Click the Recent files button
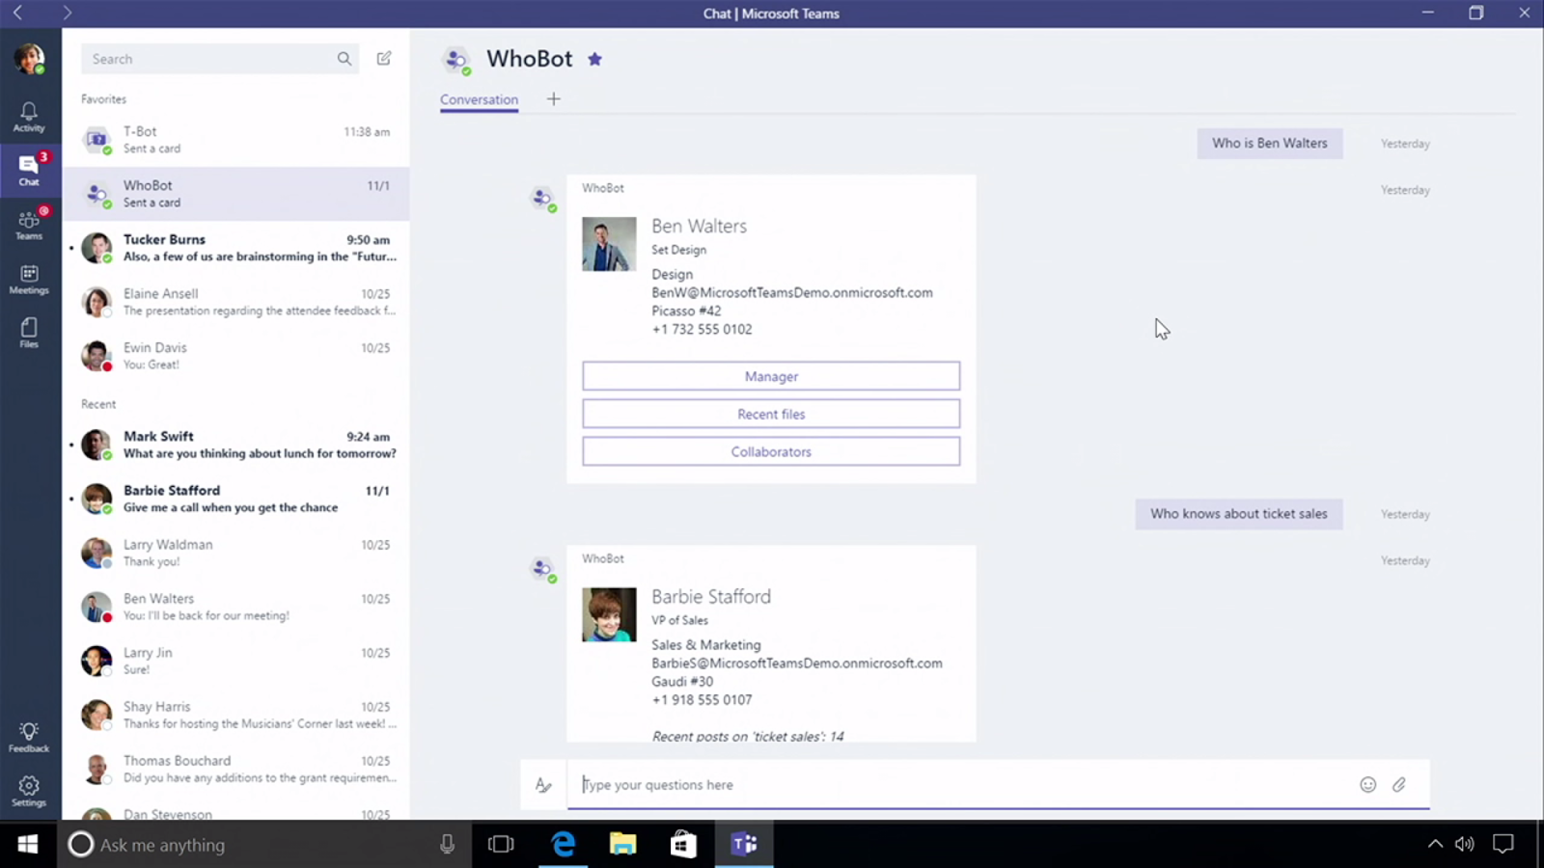 click(x=771, y=414)
